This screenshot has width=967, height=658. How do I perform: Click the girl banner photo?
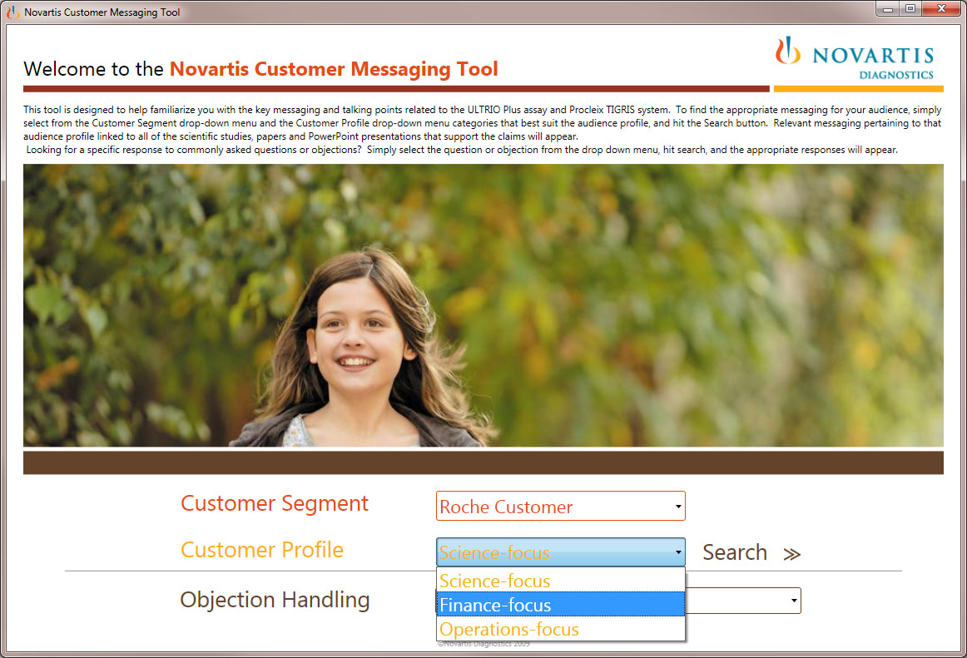[x=483, y=305]
